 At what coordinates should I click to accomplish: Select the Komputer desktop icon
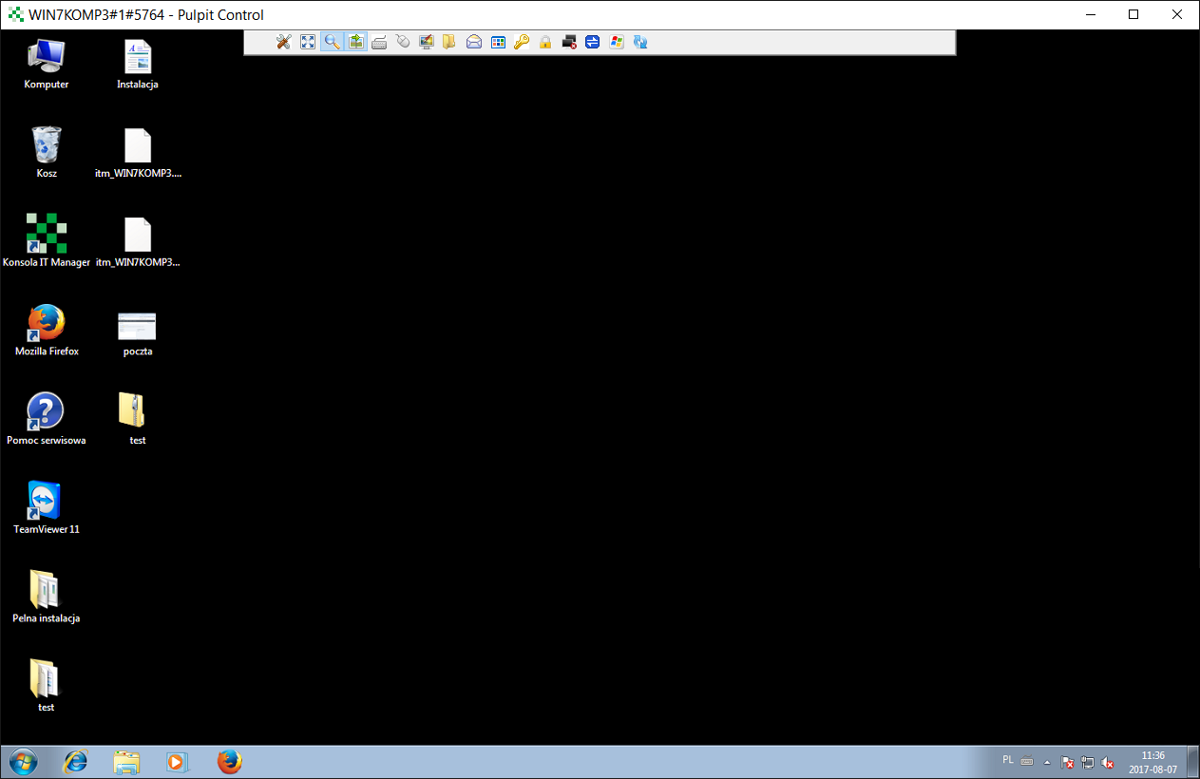[x=47, y=65]
